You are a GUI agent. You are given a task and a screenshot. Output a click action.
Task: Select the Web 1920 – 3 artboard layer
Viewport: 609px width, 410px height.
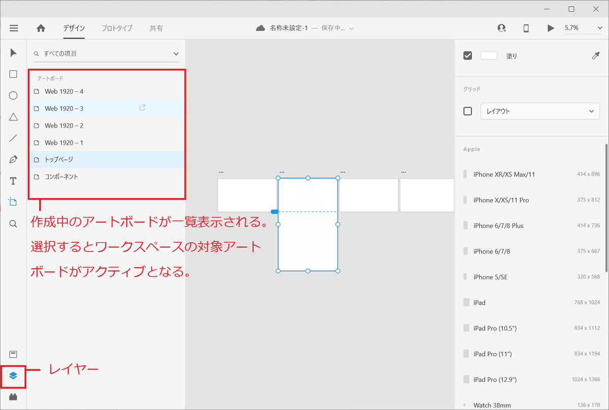(107, 108)
